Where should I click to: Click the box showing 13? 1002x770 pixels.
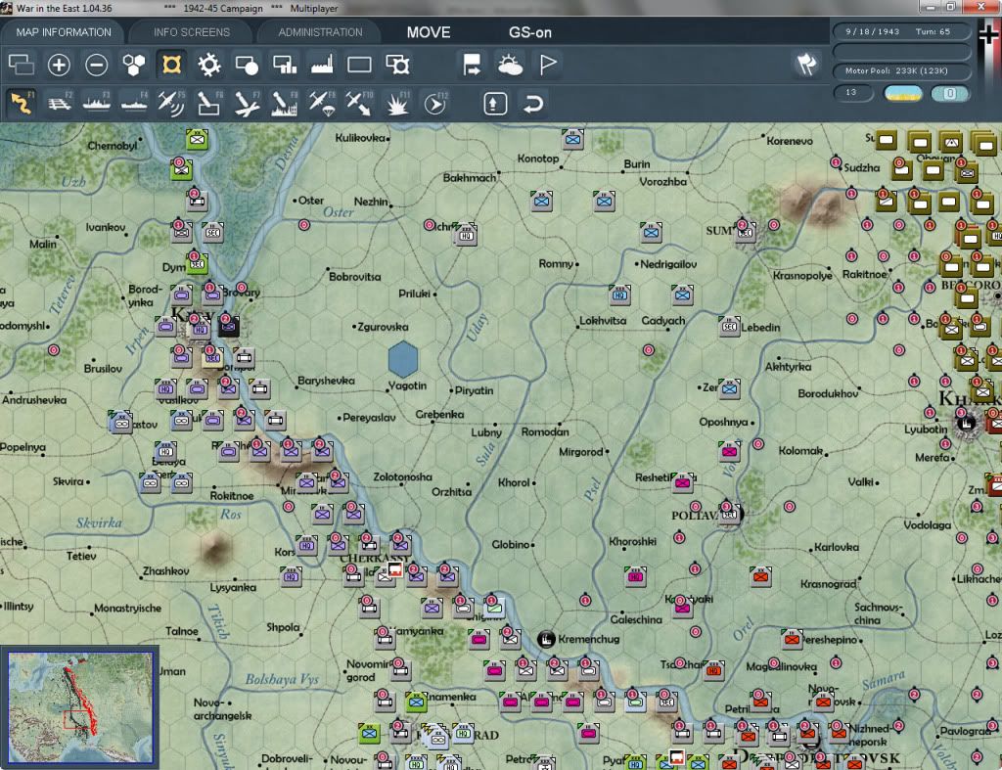(x=853, y=93)
